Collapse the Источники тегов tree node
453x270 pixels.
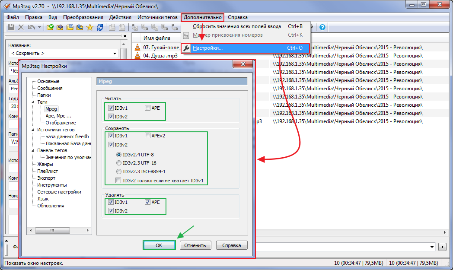pyautogui.click(x=33, y=130)
